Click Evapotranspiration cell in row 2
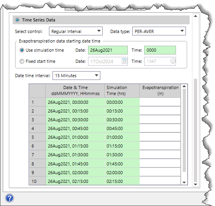The height and width of the screenshot is (206, 215). pos(160,111)
